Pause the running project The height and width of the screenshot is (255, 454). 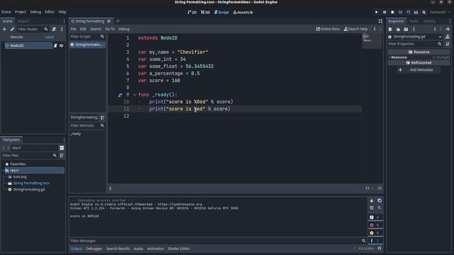(384, 12)
